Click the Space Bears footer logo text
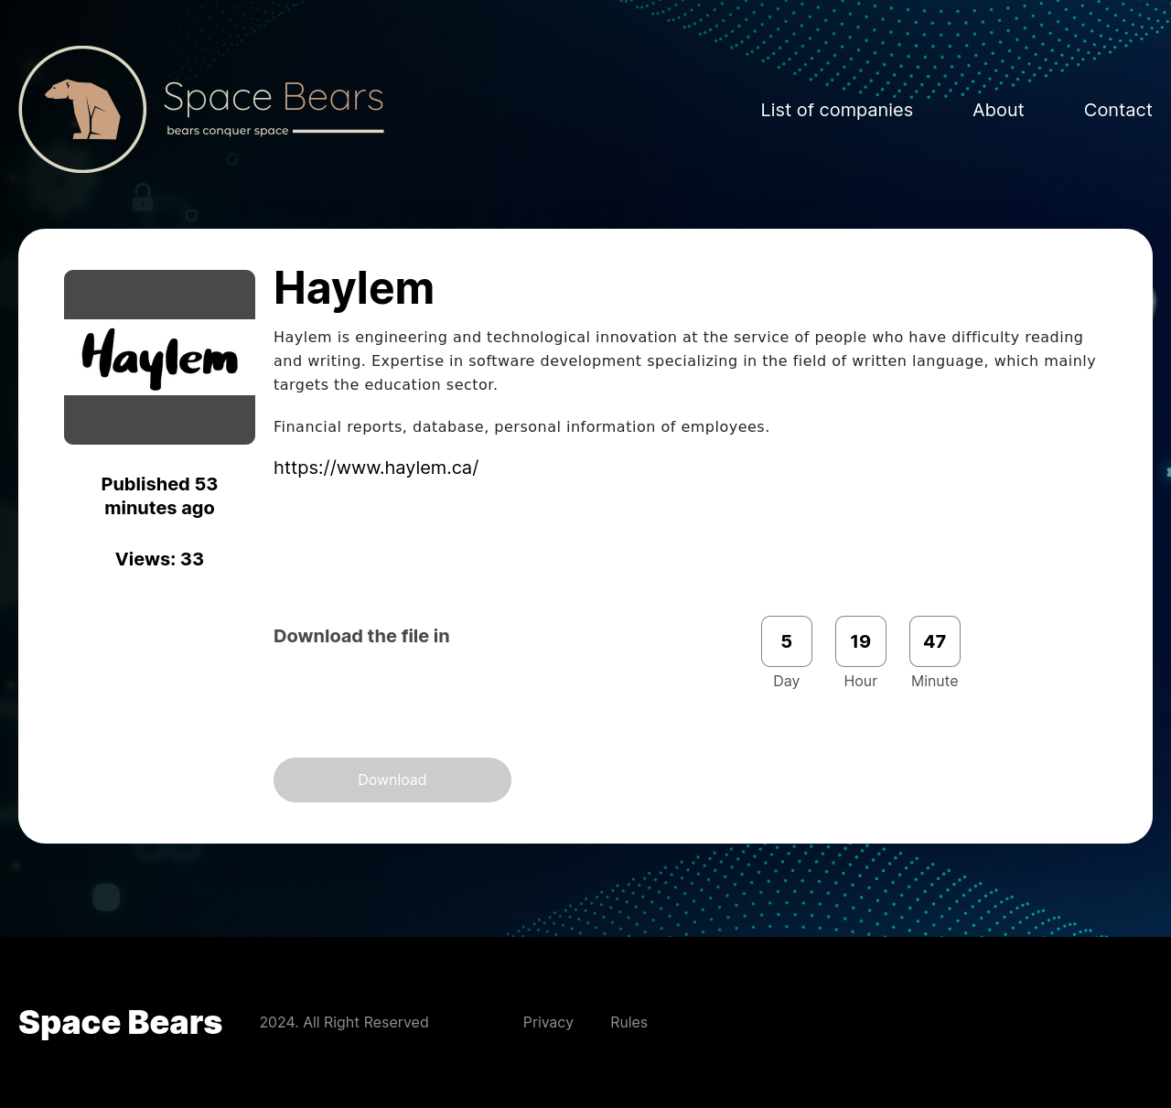 (x=120, y=1022)
